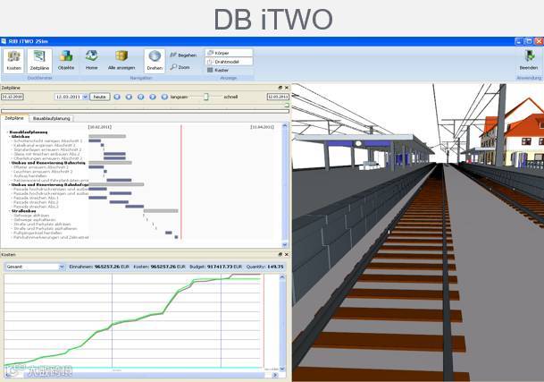This screenshot has width=544, height=382.
Task: Select 'Fassade streichen Abs.2' row
Action: (36, 202)
